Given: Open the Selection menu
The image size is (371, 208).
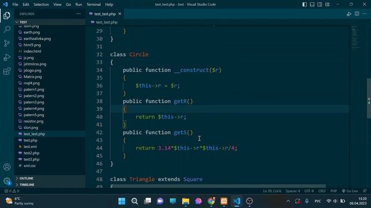Looking at the screenshot, I should 41,5.
